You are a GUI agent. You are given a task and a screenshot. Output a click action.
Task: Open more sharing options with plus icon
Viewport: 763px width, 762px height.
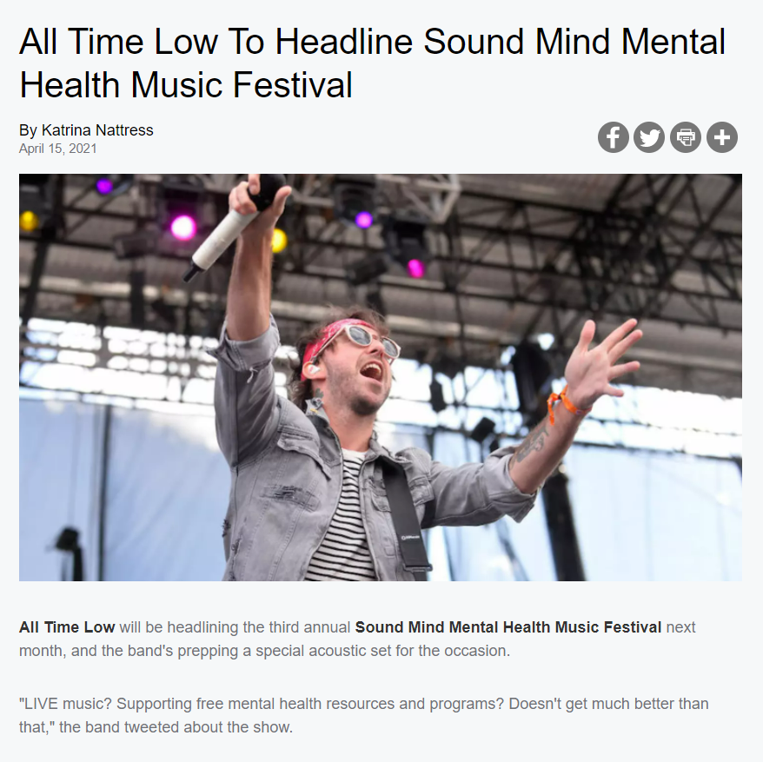click(722, 137)
